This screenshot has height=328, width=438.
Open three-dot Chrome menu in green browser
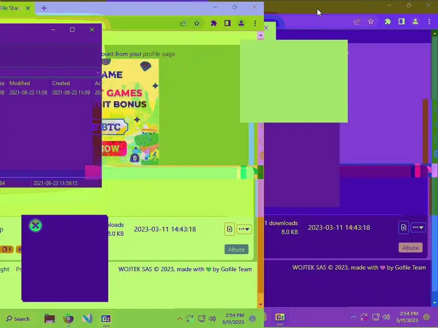coord(255,23)
